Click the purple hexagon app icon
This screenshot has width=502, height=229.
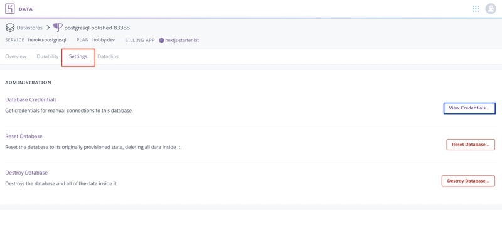[x=161, y=40]
